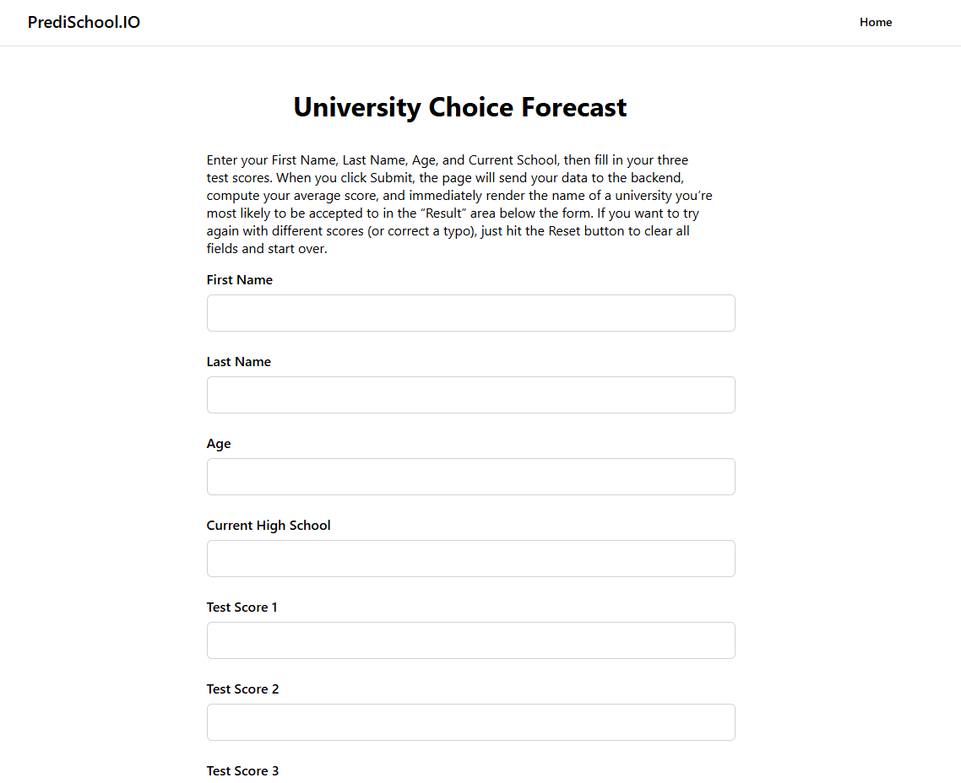Select the Test Score 2 input box
Image resolution: width=961 pixels, height=783 pixels.
(470, 722)
